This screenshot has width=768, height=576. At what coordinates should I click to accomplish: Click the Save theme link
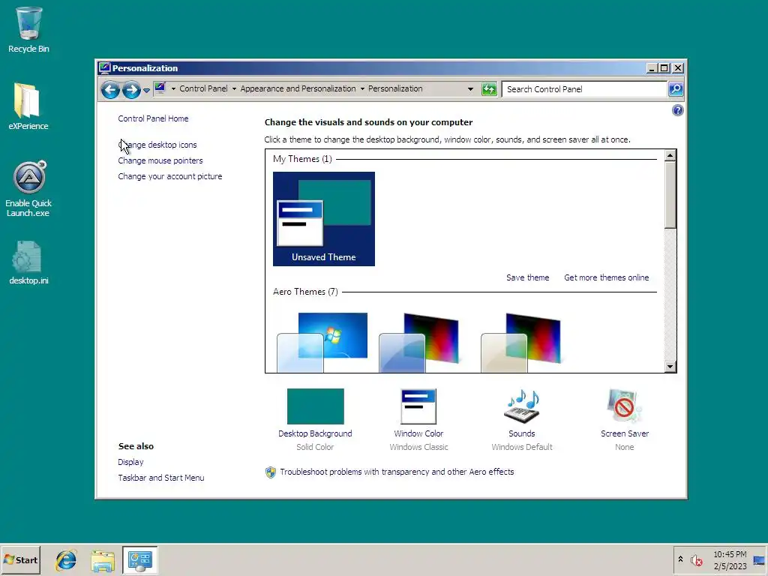click(527, 277)
